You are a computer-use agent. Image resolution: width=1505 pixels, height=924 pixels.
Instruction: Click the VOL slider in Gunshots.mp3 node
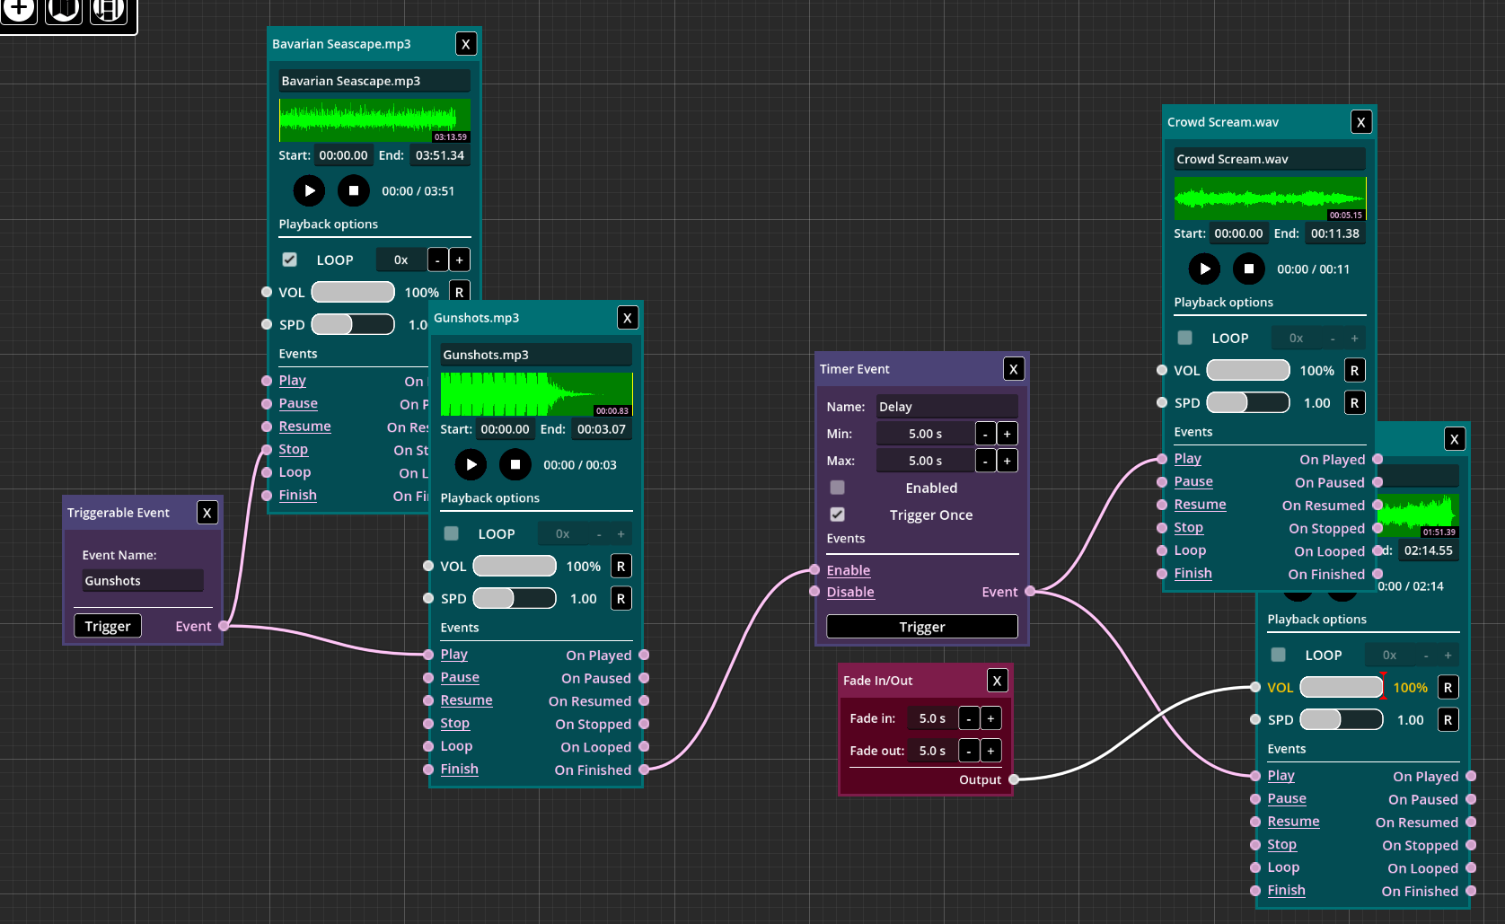coord(515,567)
